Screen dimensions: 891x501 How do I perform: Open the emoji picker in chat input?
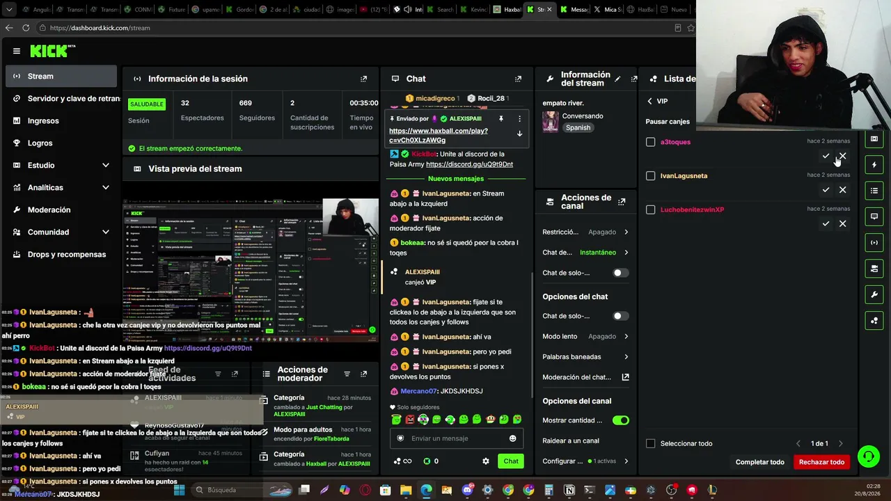pyautogui.click(x=513, y=438)
